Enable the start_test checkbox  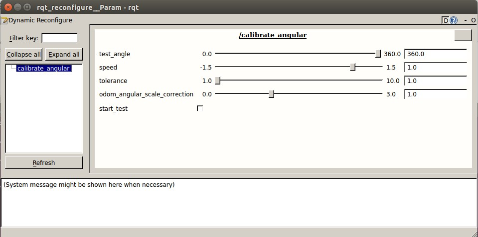click(x=200, y=108)
